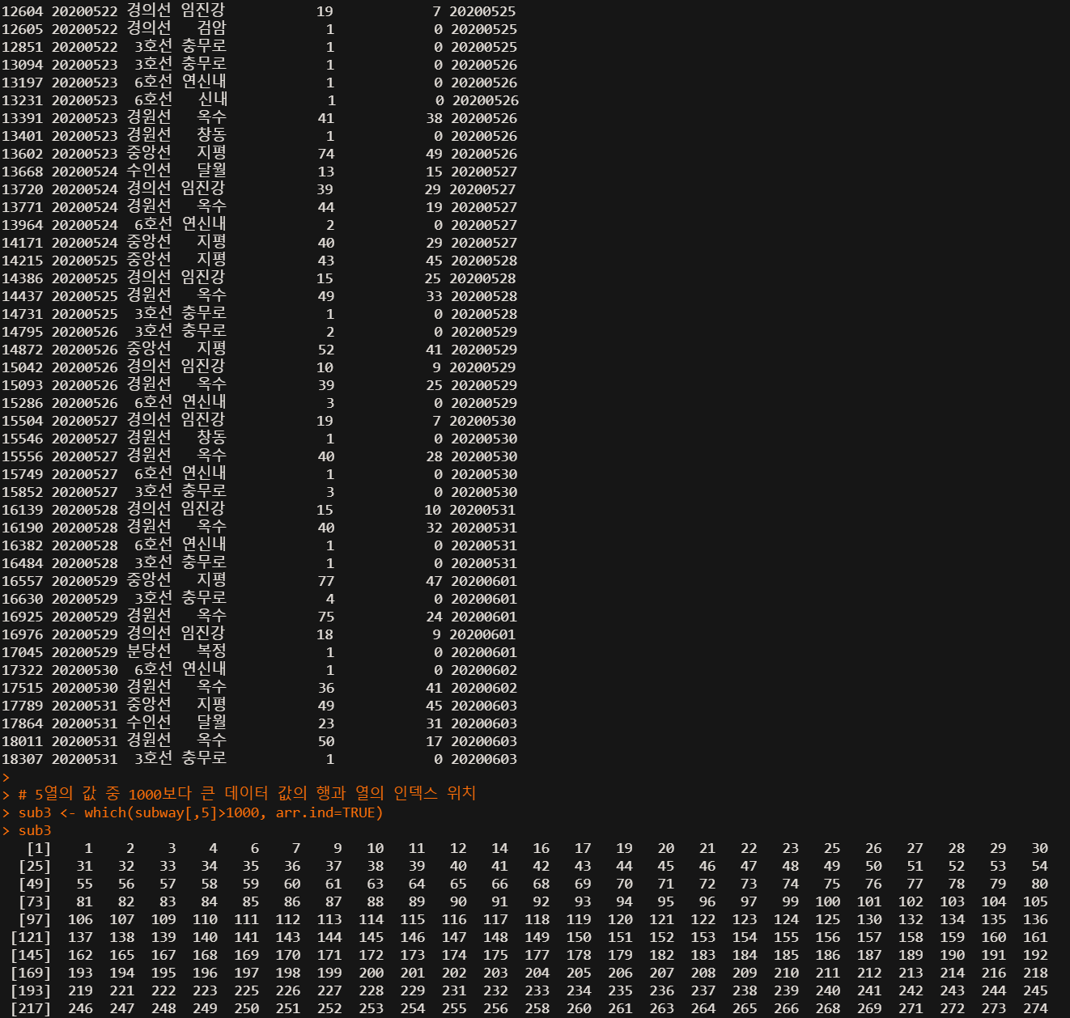Click date 20200522 in row 12851
This screenshot has width=1070, height=1018.
[84, 47]
